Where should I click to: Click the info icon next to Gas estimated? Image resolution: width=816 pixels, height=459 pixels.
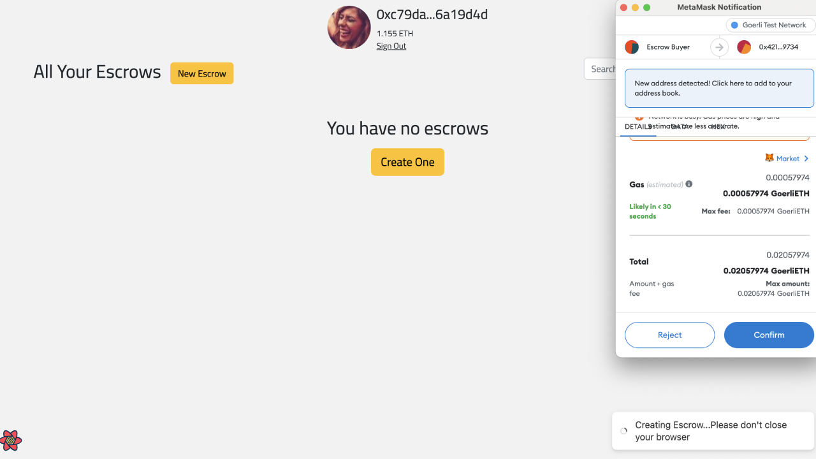[x=688, y=184]
